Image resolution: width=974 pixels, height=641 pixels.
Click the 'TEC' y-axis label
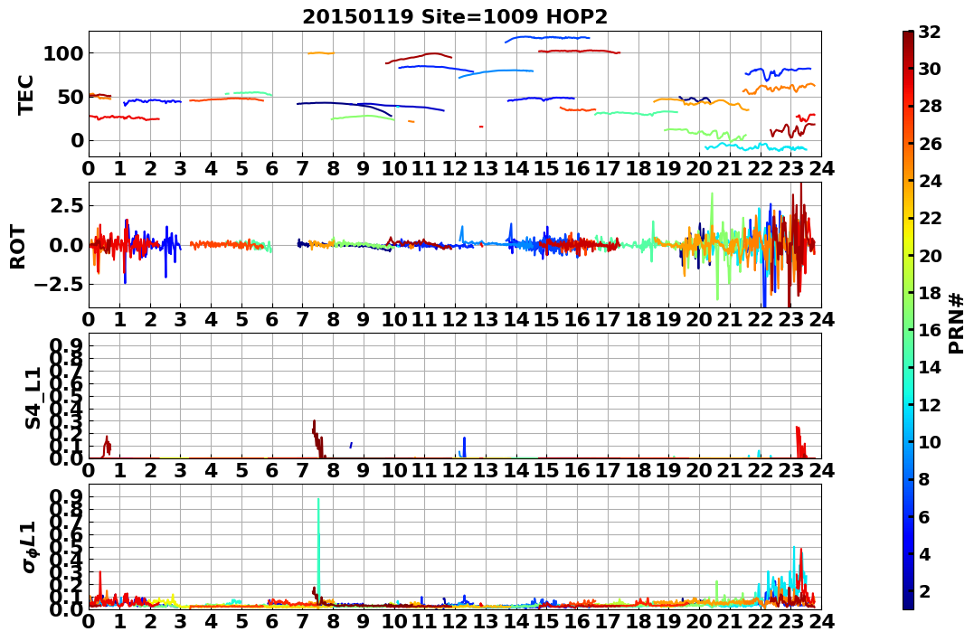(x=25, y=95)
